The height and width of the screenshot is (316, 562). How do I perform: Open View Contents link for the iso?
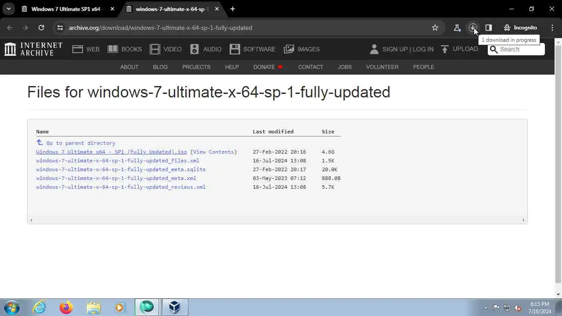tap(213, 152)
